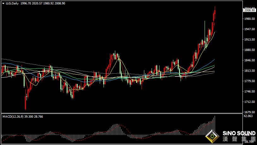Screen dimensions: 257x145
Task: Select the close value 2008.90 in header
Action: [60, 3]
